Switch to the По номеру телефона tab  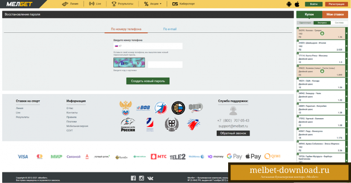[x=126, y=29]
